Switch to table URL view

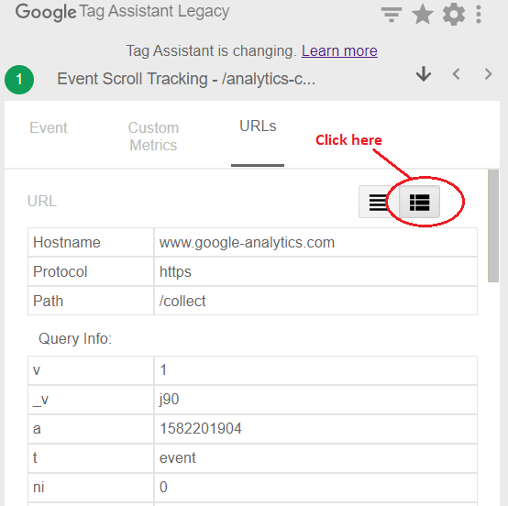[x=420, y=202]
